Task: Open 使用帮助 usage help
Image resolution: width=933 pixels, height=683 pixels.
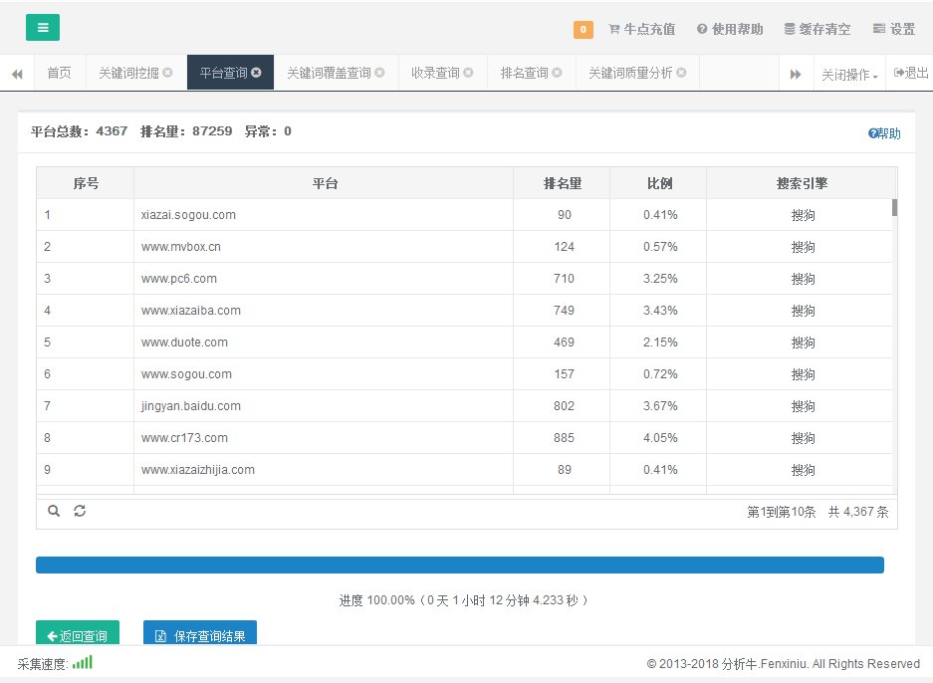Action: (730, 29)
